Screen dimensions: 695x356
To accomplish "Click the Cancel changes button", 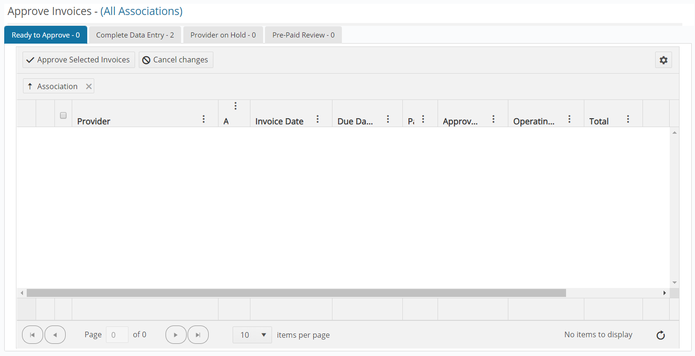I will pos(176,60).
